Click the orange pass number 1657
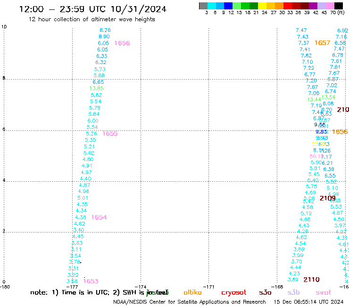Screen dimensions: 349x306 [x=322, y=43]
